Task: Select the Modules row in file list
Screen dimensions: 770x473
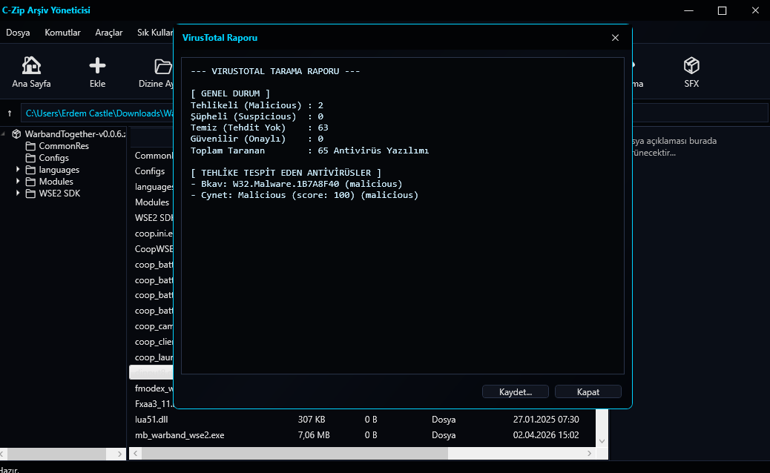Action: (152, 202)
